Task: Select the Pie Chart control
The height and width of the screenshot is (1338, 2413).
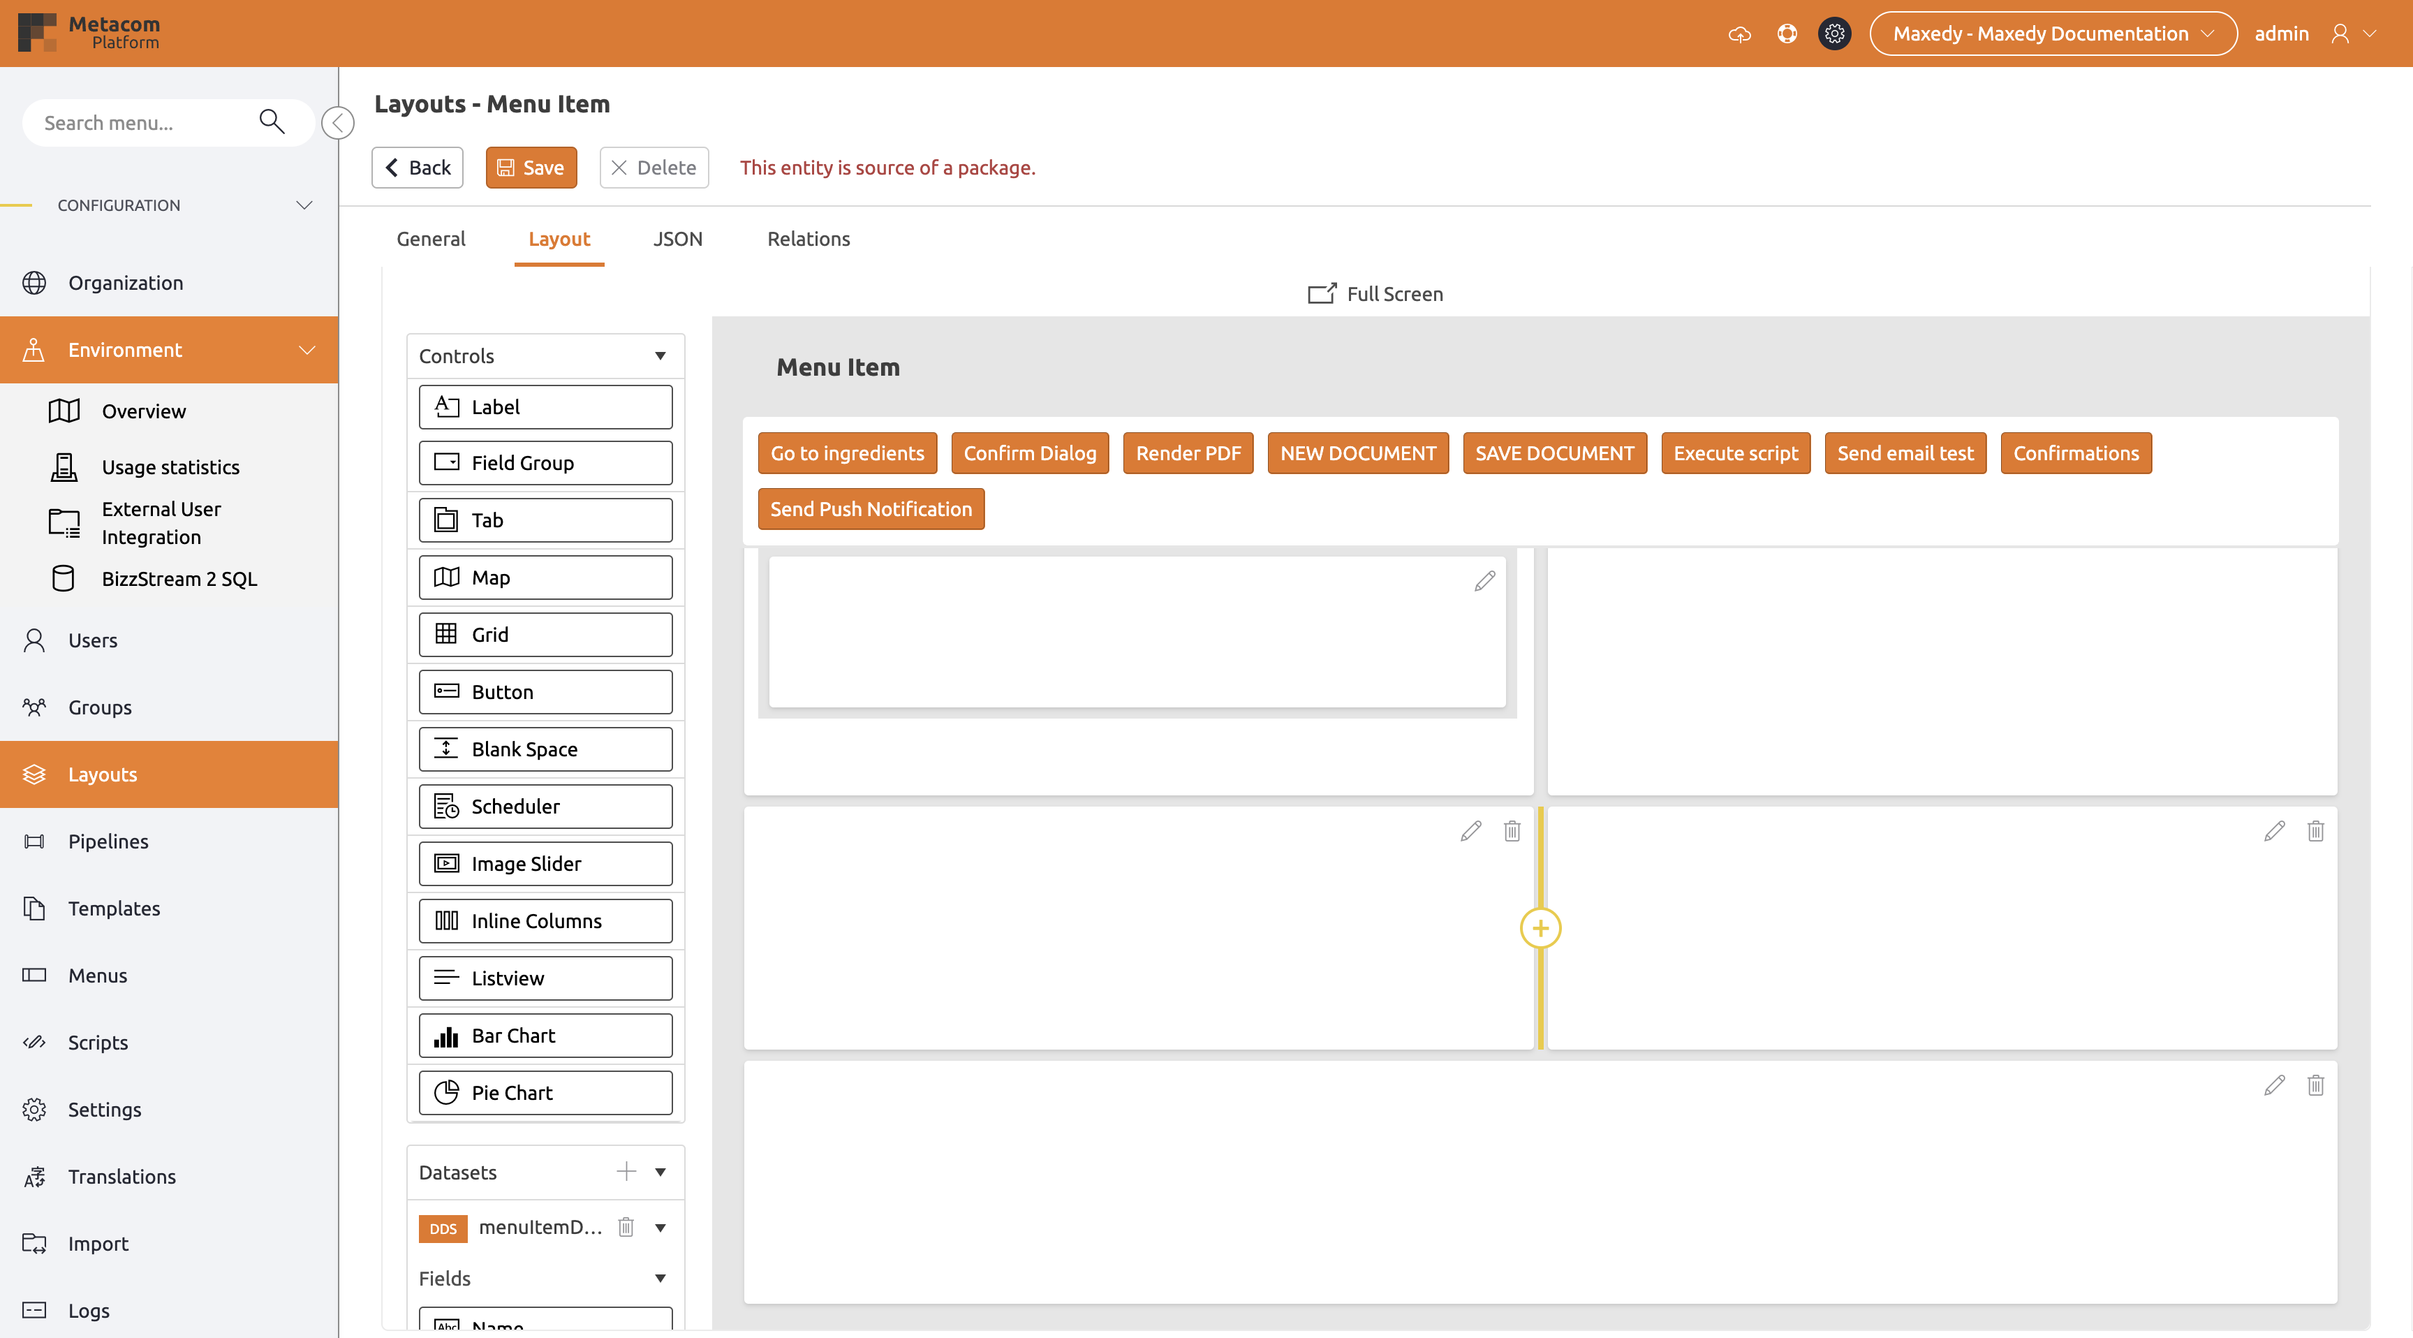Action: tap(545, 1091)
